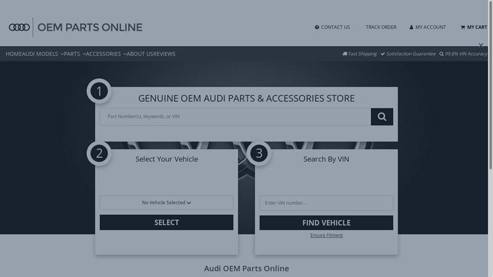Click the My Account person icon
The width and height of the screenshot is (493, 277).
click(x=411, y=27)
